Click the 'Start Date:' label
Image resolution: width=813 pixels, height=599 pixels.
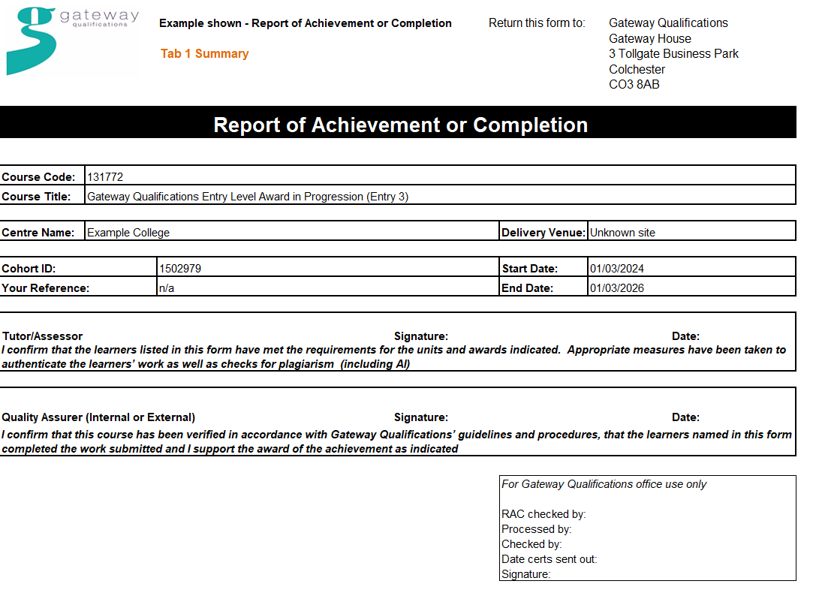pyautogui.click(x=530, y=269)
